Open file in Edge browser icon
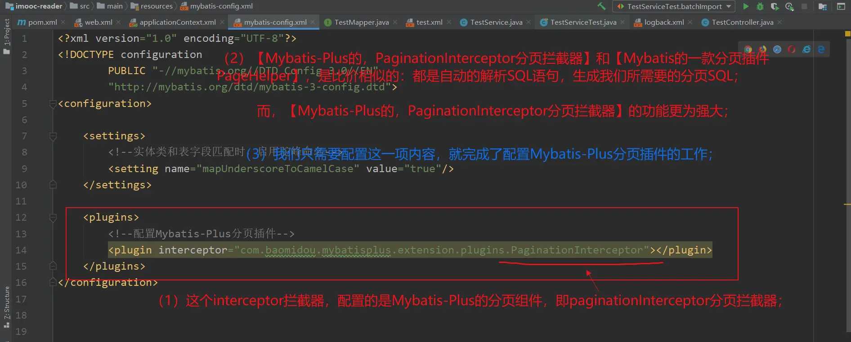This screenshot has height=342, width=851. (821, 49)
